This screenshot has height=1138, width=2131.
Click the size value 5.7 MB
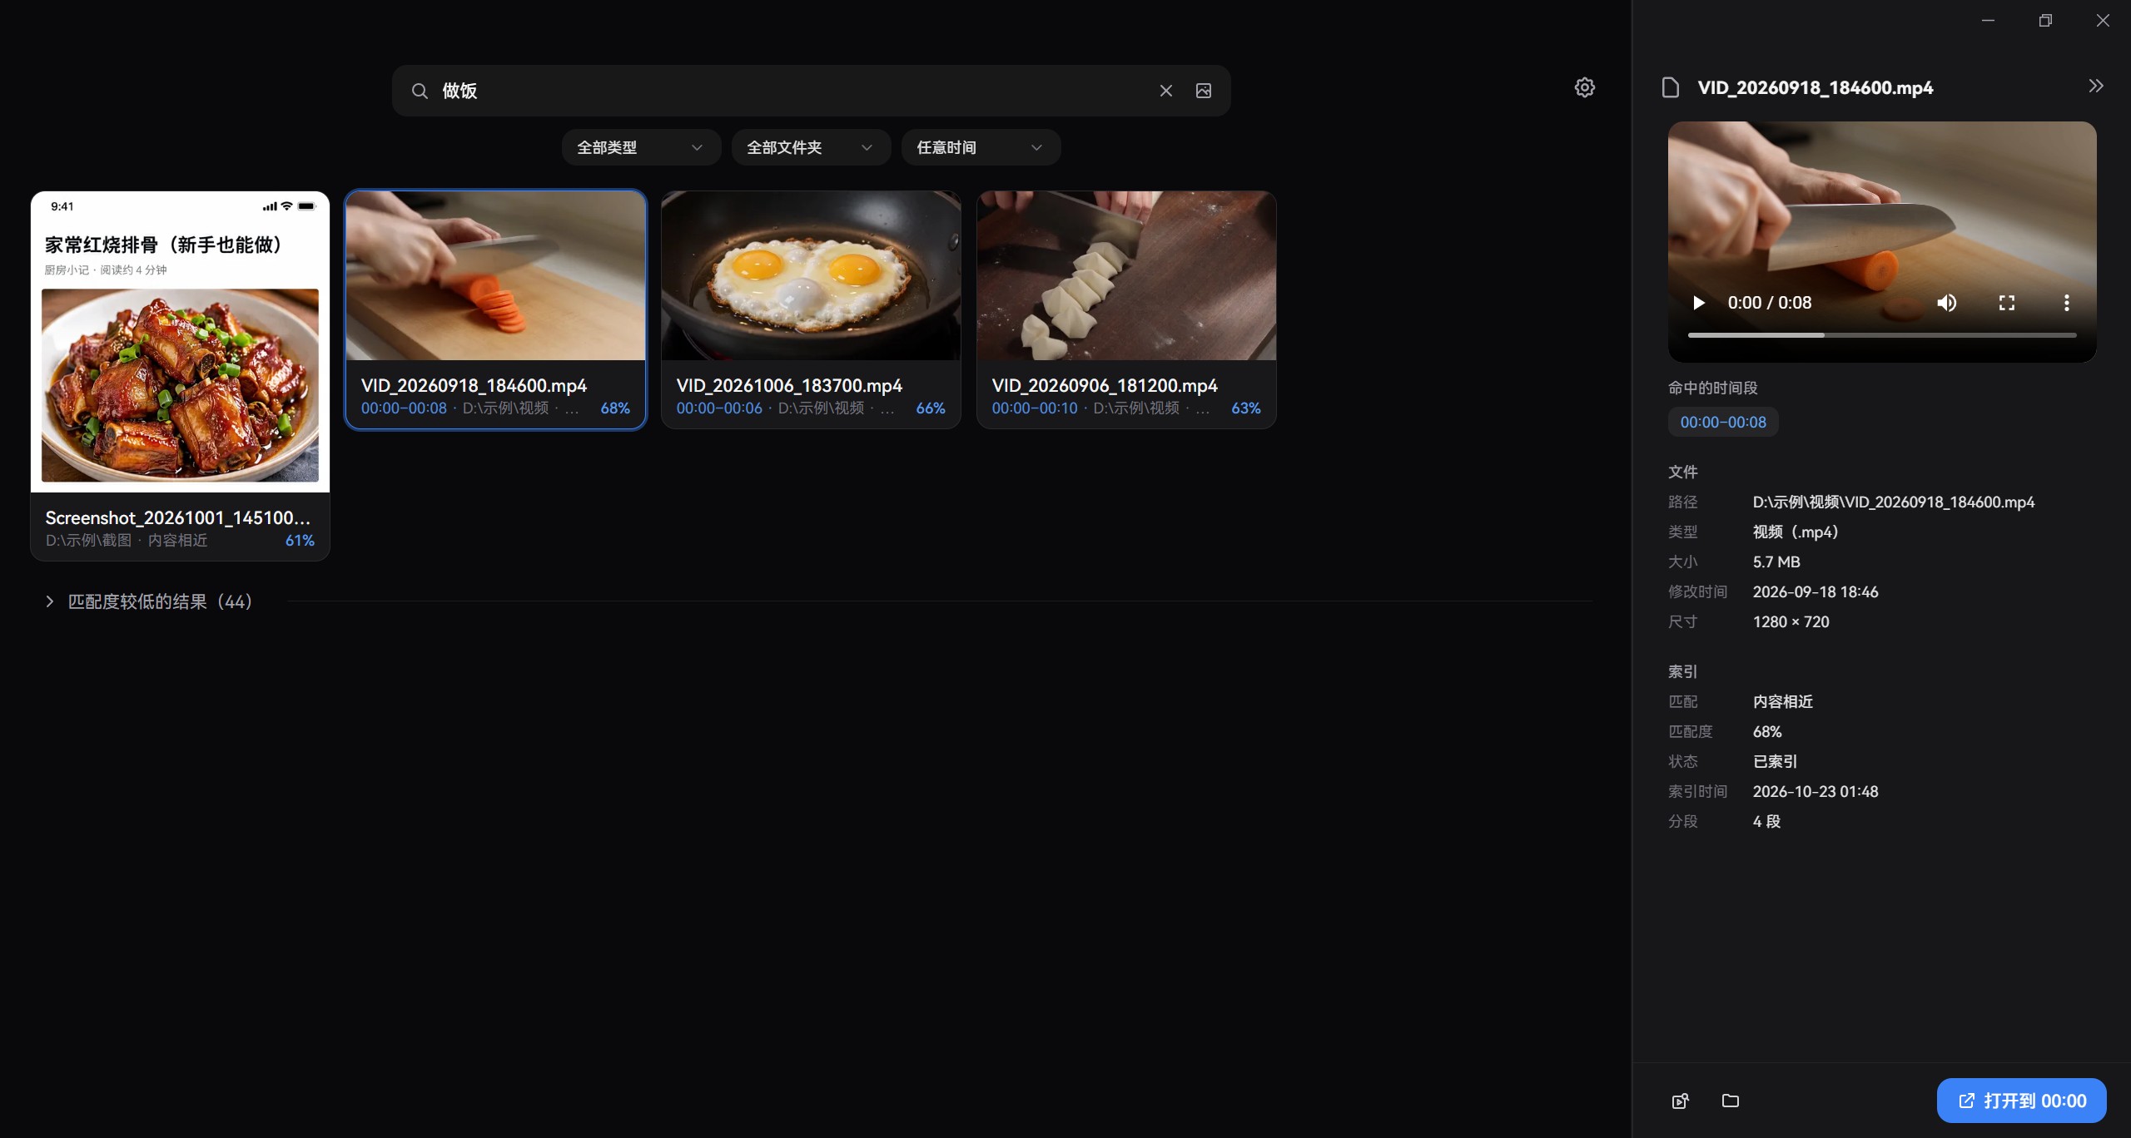tap(1776, 562)
